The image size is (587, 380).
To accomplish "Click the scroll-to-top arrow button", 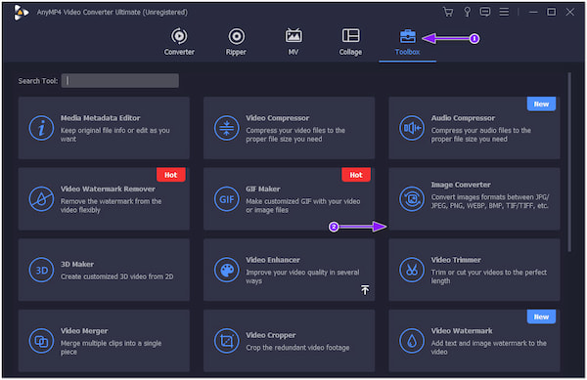I will 365,289.
